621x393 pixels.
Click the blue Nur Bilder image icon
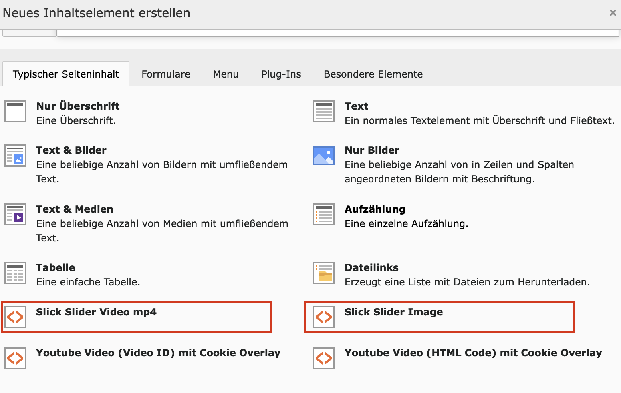coord(324,156)
